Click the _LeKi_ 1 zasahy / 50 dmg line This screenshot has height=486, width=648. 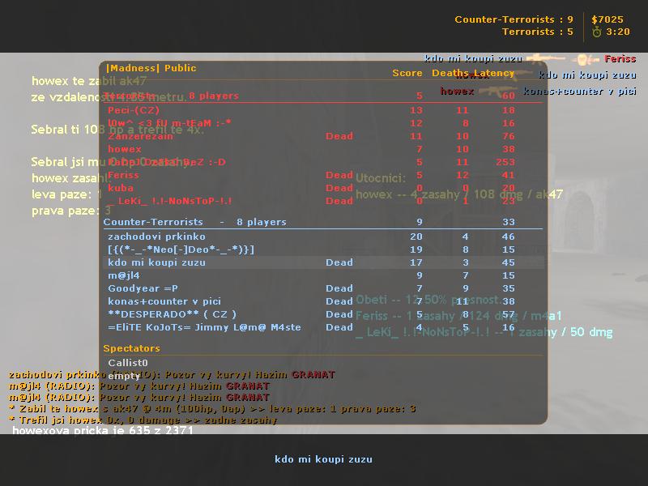tap(484, 332)
